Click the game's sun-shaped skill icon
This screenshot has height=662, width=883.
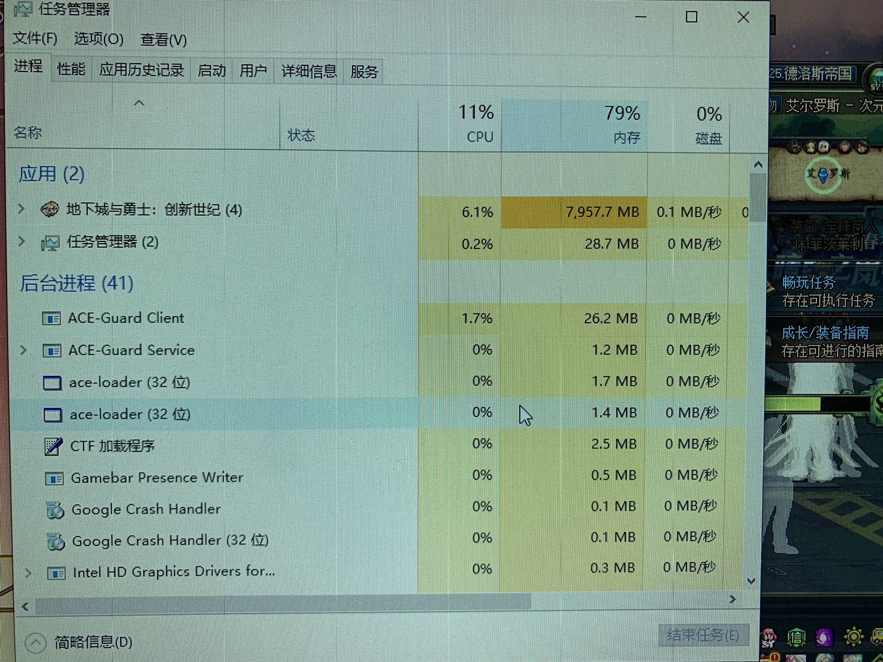pyautogui.click(x=854, y=637)
